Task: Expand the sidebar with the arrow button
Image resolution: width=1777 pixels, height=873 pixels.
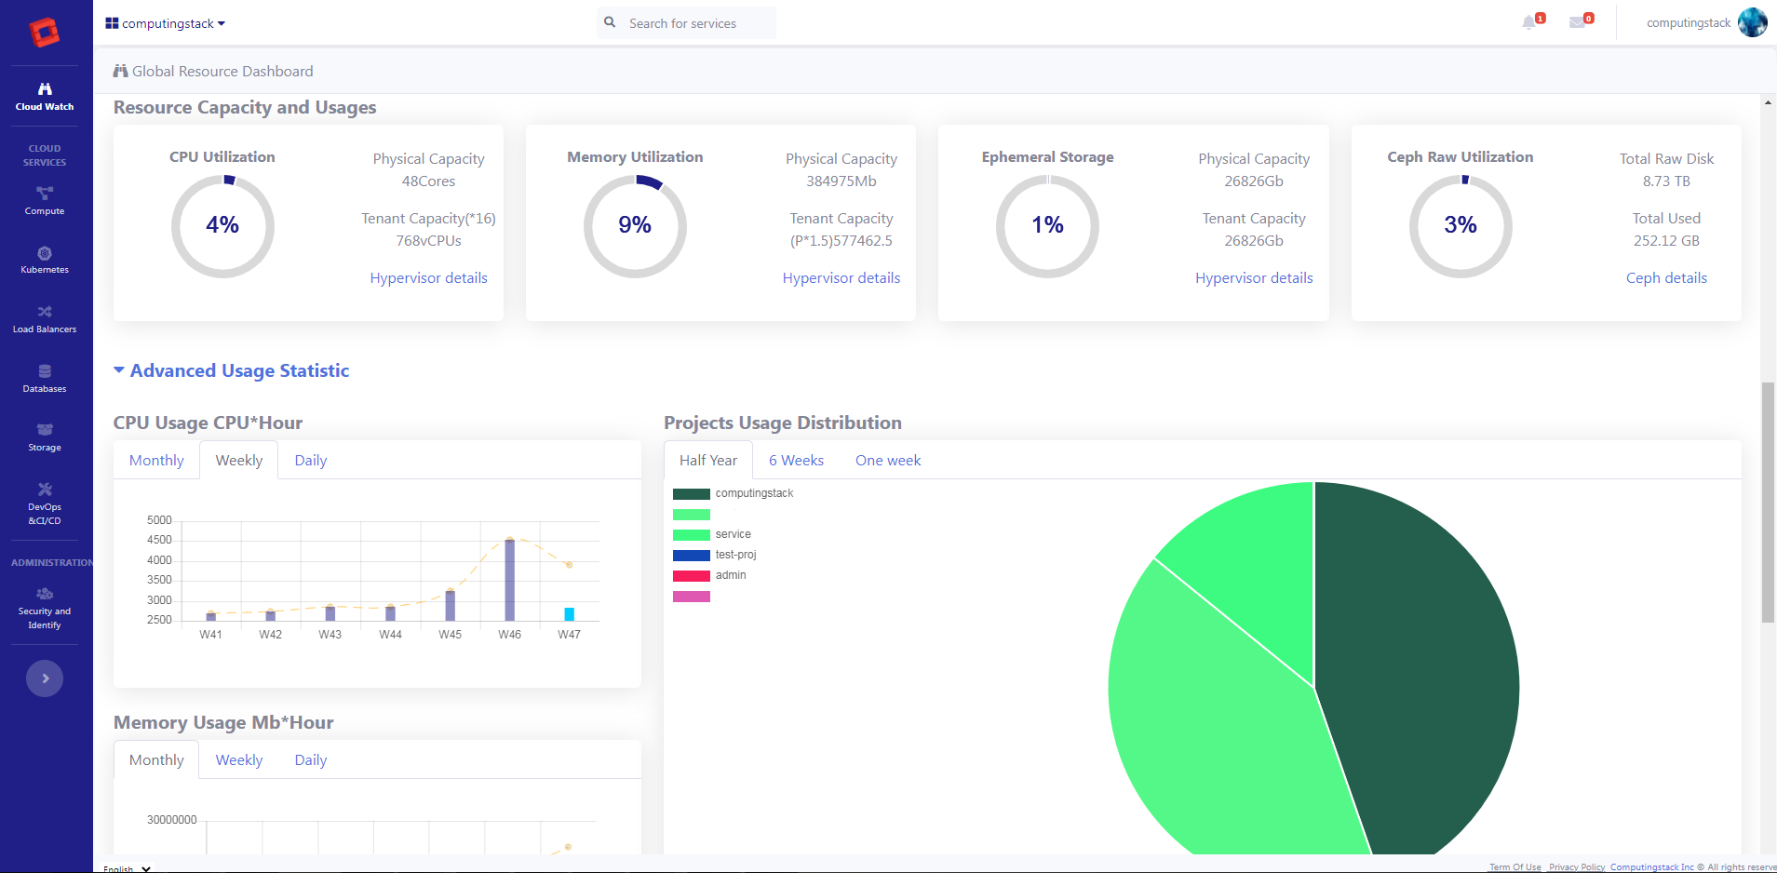Action: coord(45,678)
